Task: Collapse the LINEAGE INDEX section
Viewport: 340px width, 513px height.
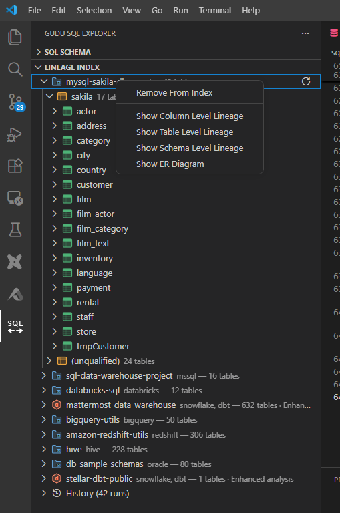Action: pyautogui.click(x=38, y=67)
